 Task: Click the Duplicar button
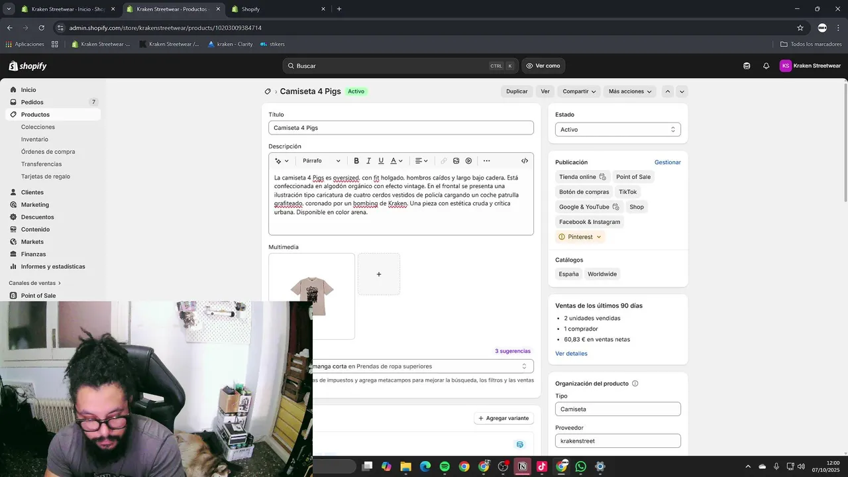517,91
